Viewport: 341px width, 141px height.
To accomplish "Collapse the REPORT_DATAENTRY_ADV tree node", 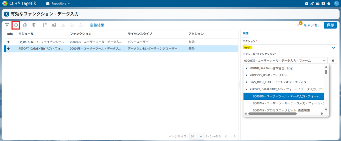I will coord(246,89).
